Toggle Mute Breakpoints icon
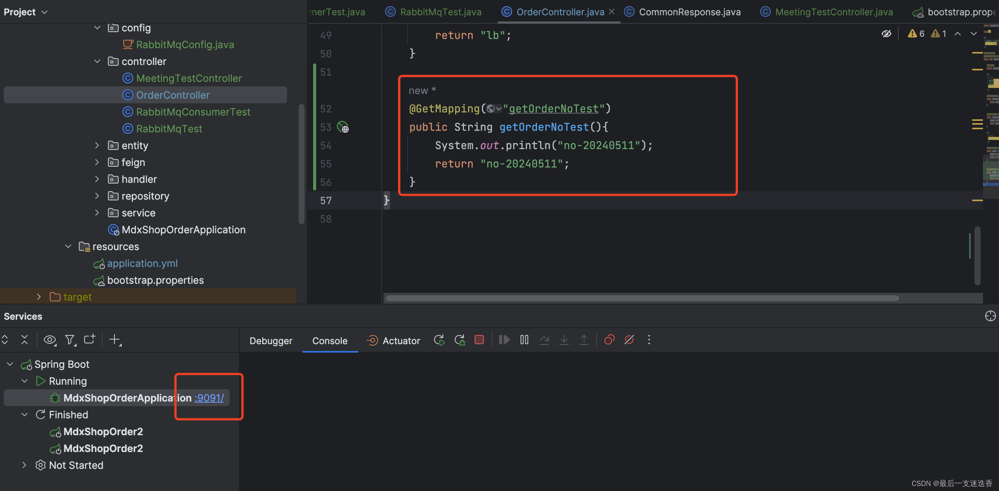Viewport: 999px width, 491px height. click(628, 340)
